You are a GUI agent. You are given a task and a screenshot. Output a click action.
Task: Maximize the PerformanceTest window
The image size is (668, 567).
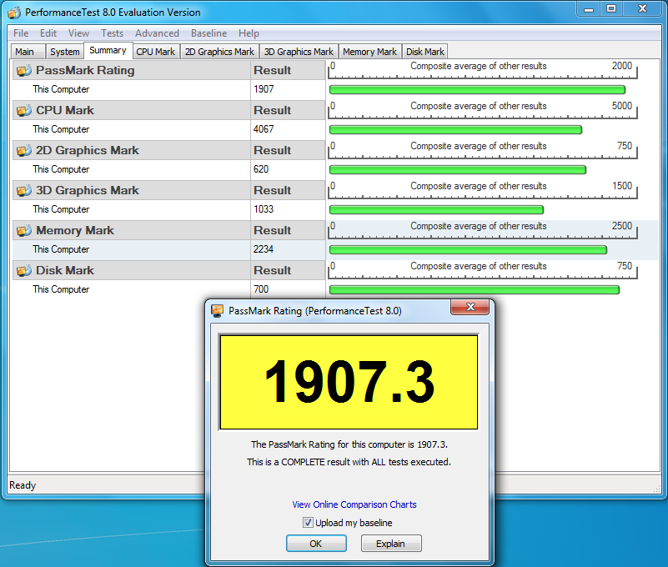coord(611,9)
